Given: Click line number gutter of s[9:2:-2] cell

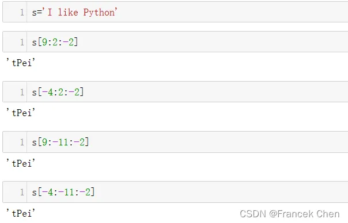Looking at the screenshot, I should tap(15, 42).
